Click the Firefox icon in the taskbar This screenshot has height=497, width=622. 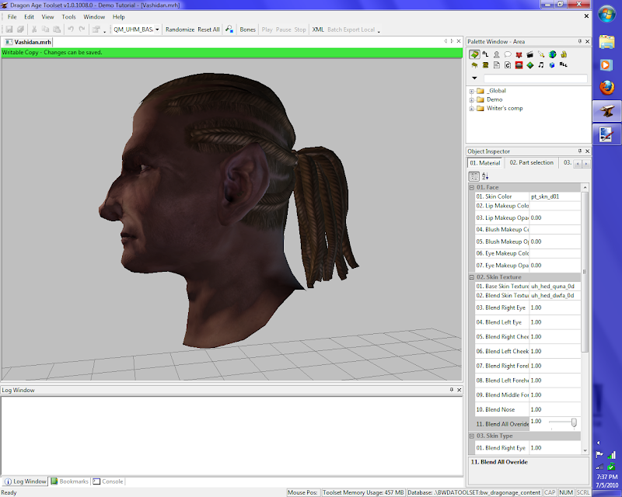point(606,88)
